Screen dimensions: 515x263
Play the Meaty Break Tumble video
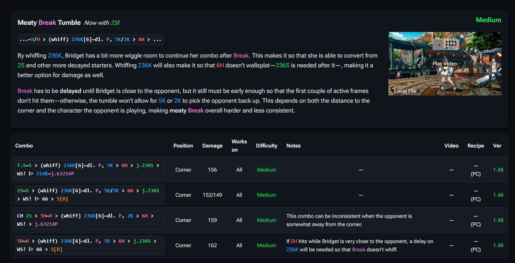click(445, 63)
